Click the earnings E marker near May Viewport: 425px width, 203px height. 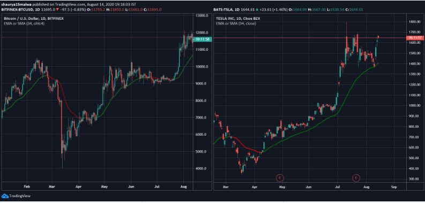click(x=279, y=178)
